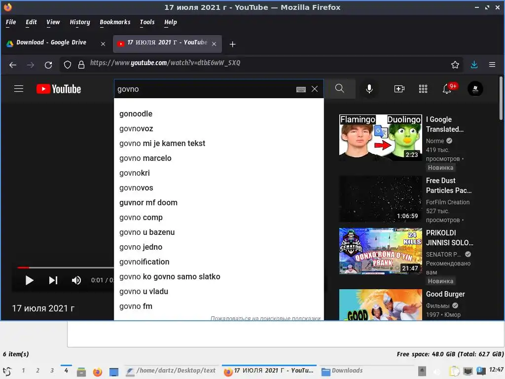Screen dimensions: 505x379
Task: Open the View menu
Action: (x=53, y=22)
